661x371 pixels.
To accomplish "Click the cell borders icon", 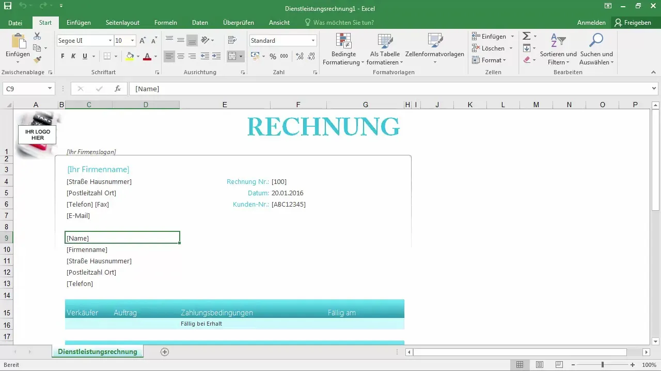I will click(x=107, y=56).
